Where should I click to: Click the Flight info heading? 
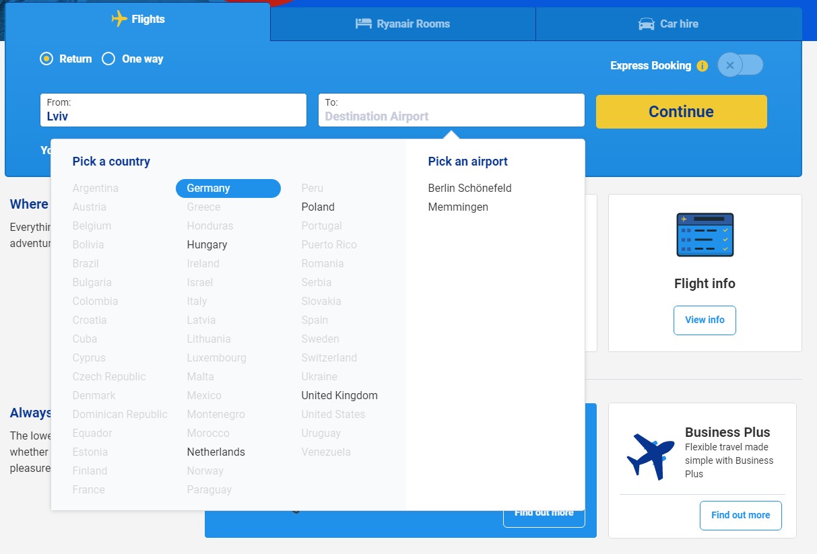[x=705, y=283]
